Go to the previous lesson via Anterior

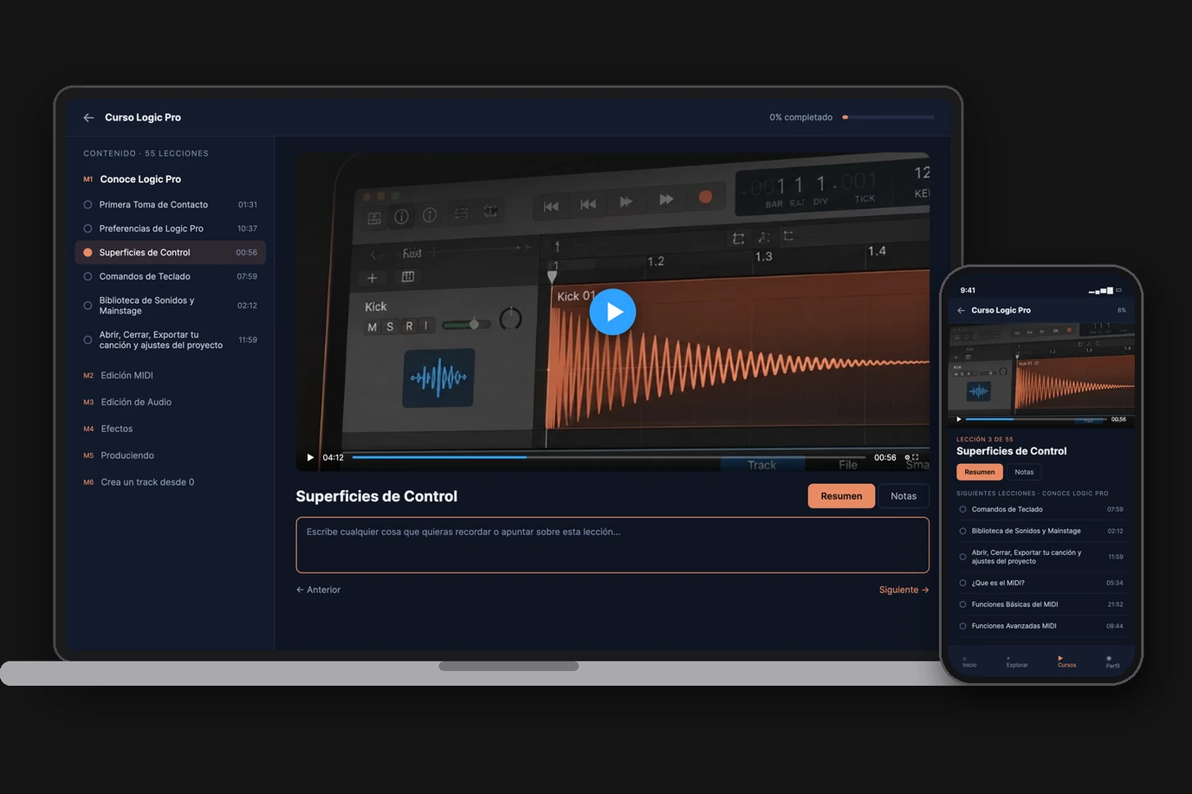318,590
